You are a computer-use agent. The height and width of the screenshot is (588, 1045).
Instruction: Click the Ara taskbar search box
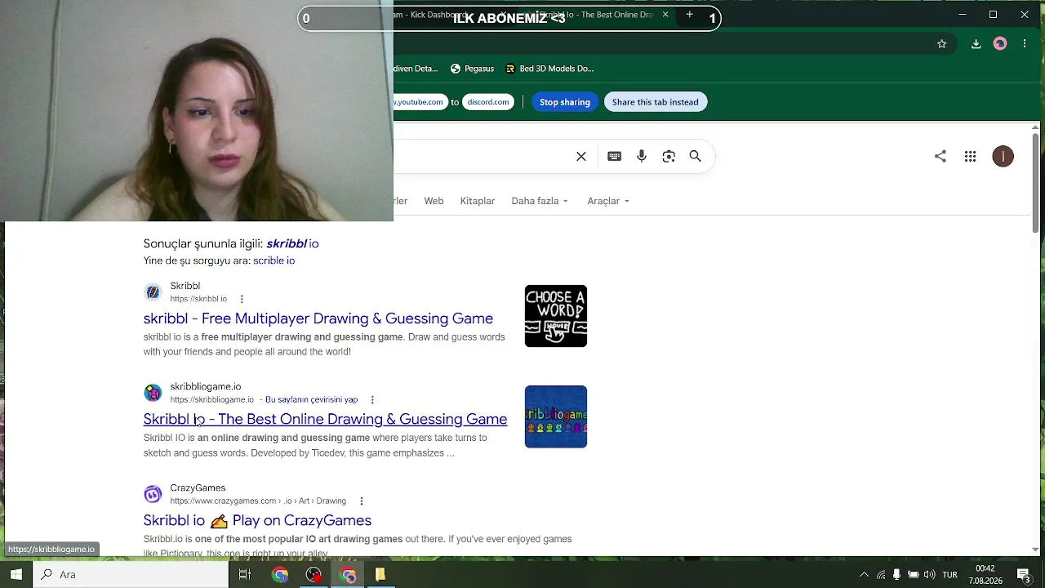(x=131, y=575)
